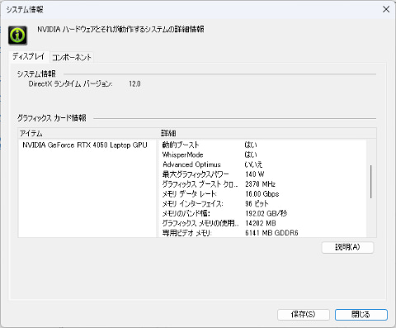The width and height of the screenshot is (396, 328).
Task: Select the メモリのバンド幅 row
Action: click(262, 213)
